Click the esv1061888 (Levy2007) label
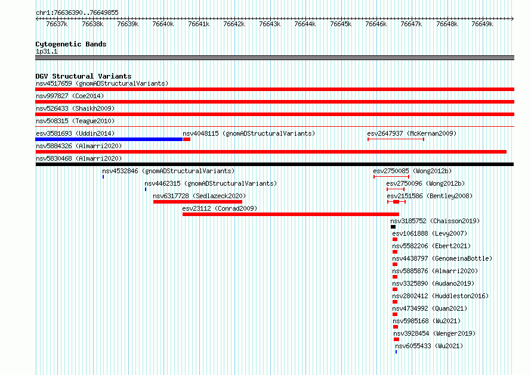Screen dimensions: 531x375 430,233
